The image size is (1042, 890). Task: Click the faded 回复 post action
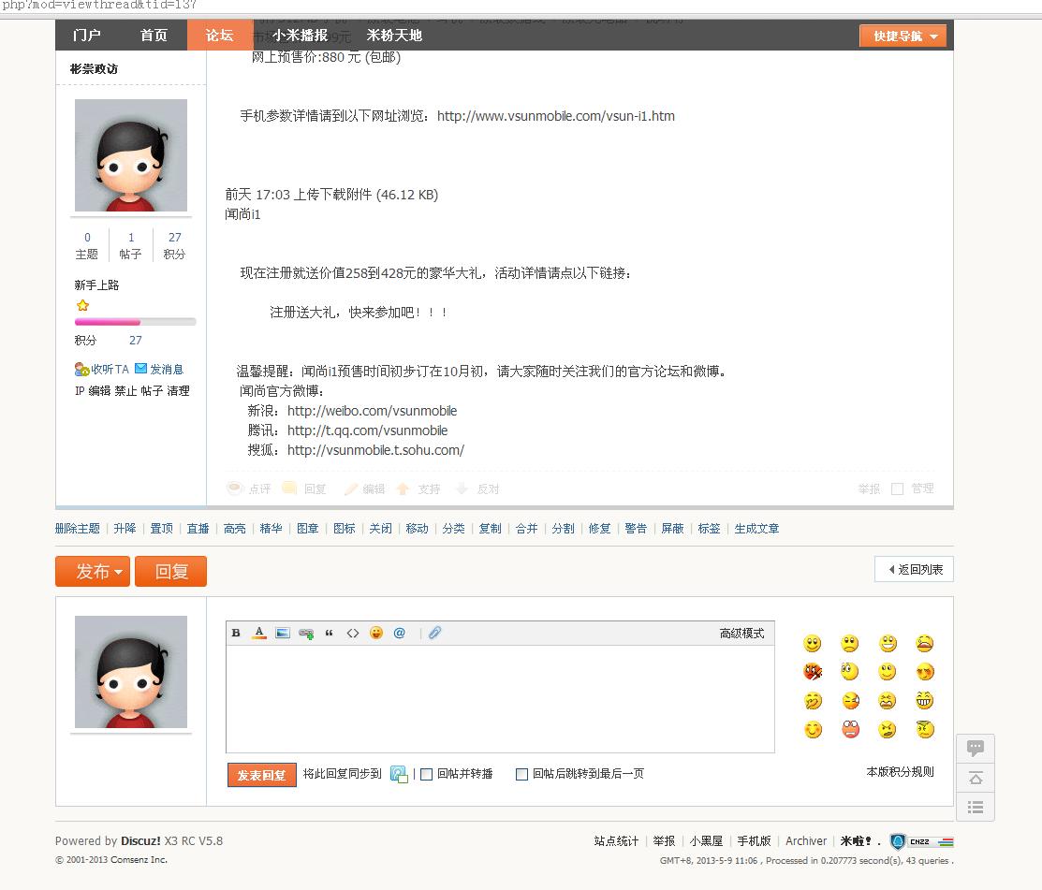tap(305, 489)
